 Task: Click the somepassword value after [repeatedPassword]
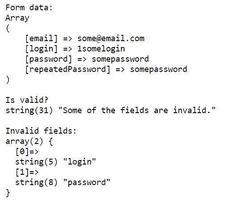(x=158, y=69)
